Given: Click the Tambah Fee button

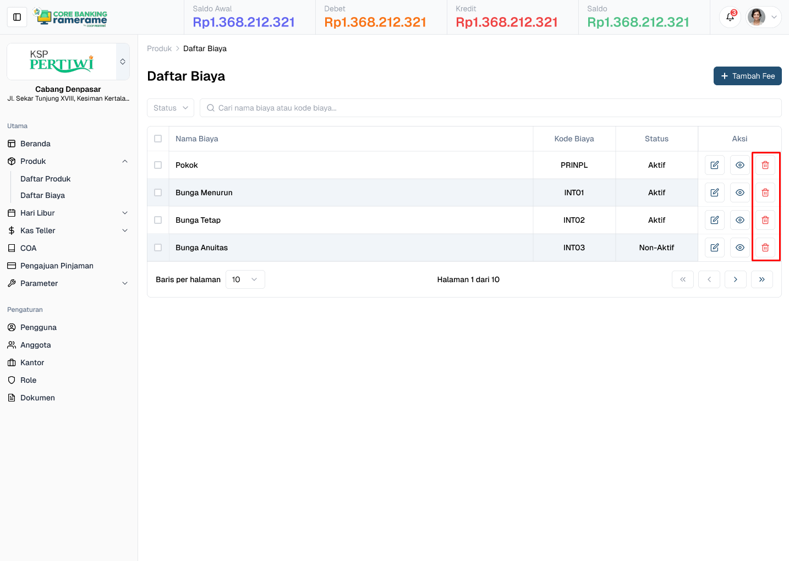Looking at the screenshot, I should point(747,76).
